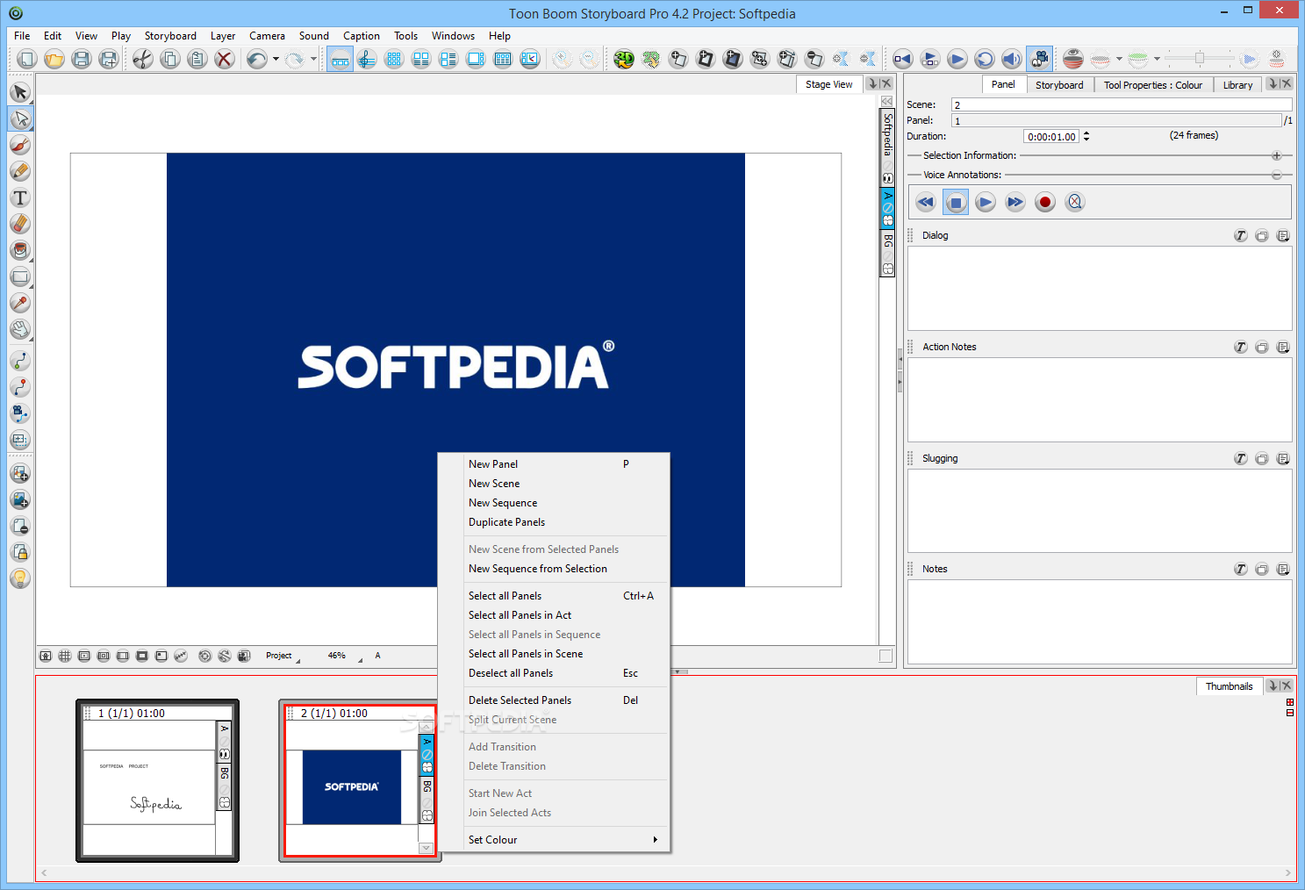Click the treble clef workspace icon
Screen dimensions: 1305x890
point(367,59)
